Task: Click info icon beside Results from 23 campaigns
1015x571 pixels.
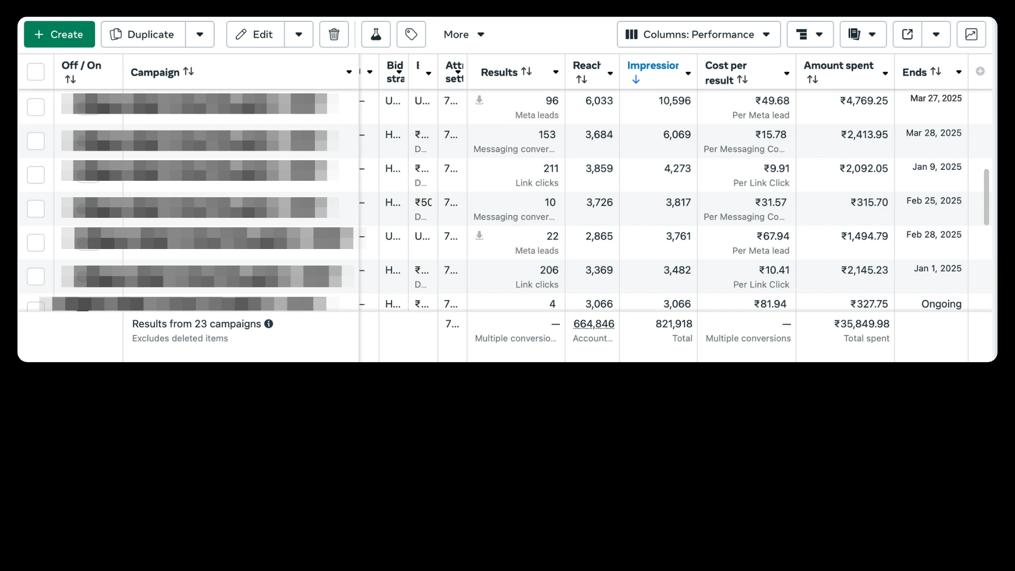Action: click(x=269, y=324)
